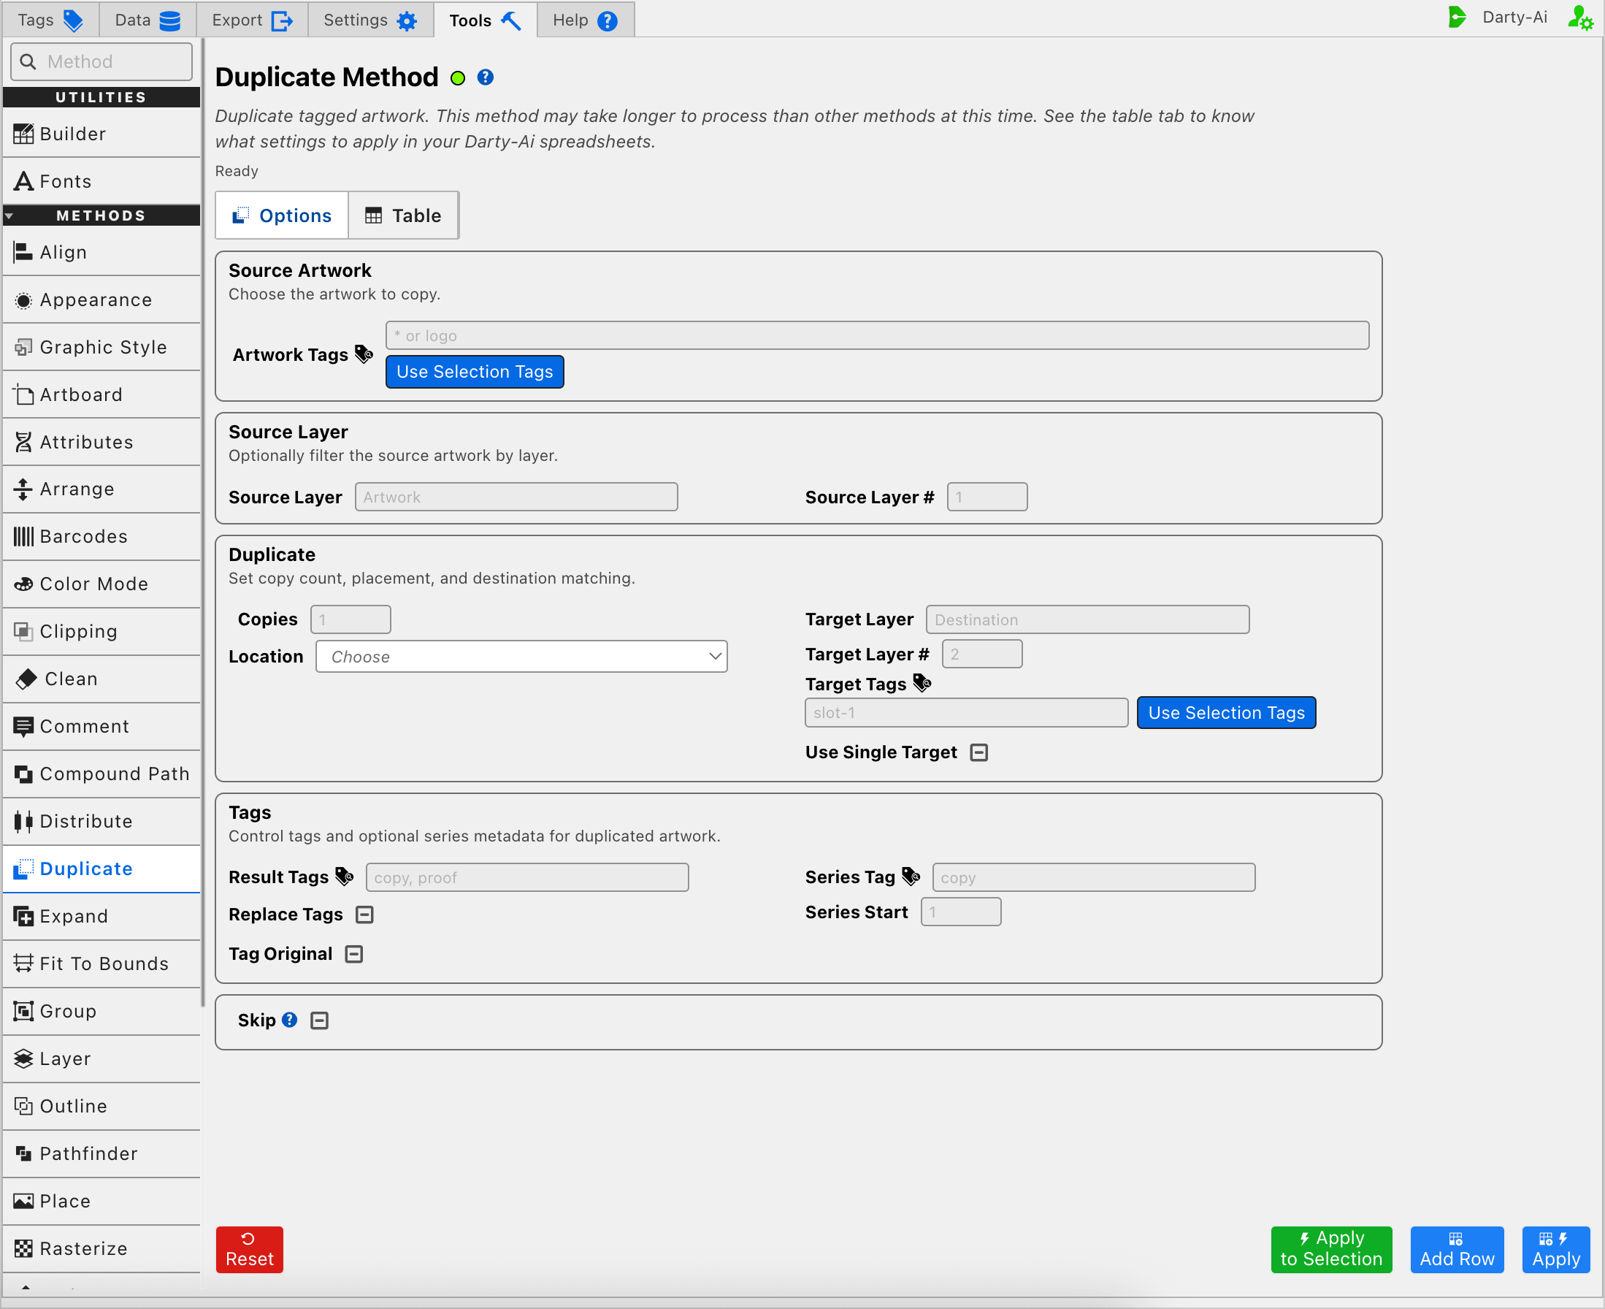Select the Distribute method
This screenshot has height=1309, width=1605.
click(101, 822)
